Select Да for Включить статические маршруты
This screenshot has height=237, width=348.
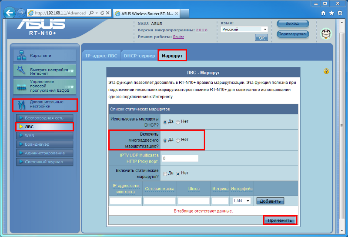click(165, 173)
